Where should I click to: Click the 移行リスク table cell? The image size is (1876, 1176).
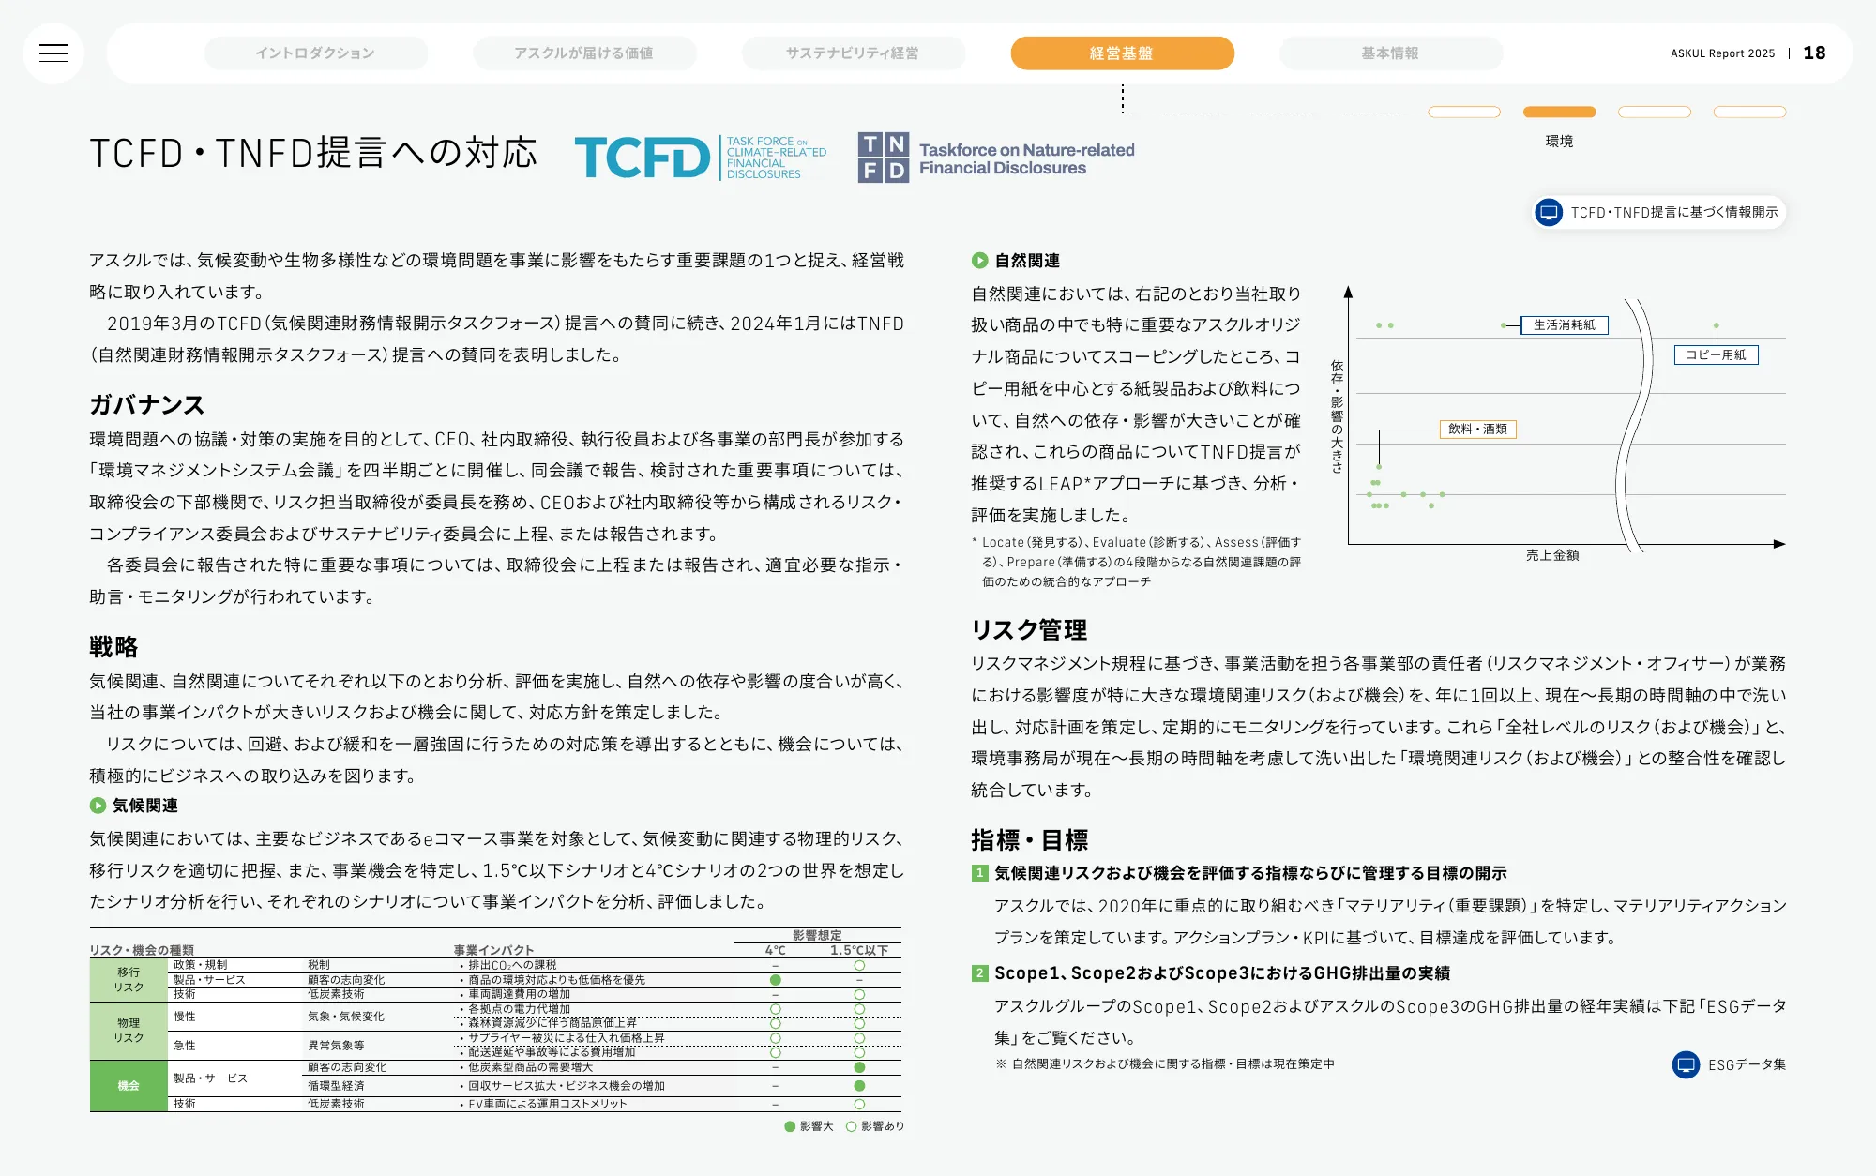129,980
